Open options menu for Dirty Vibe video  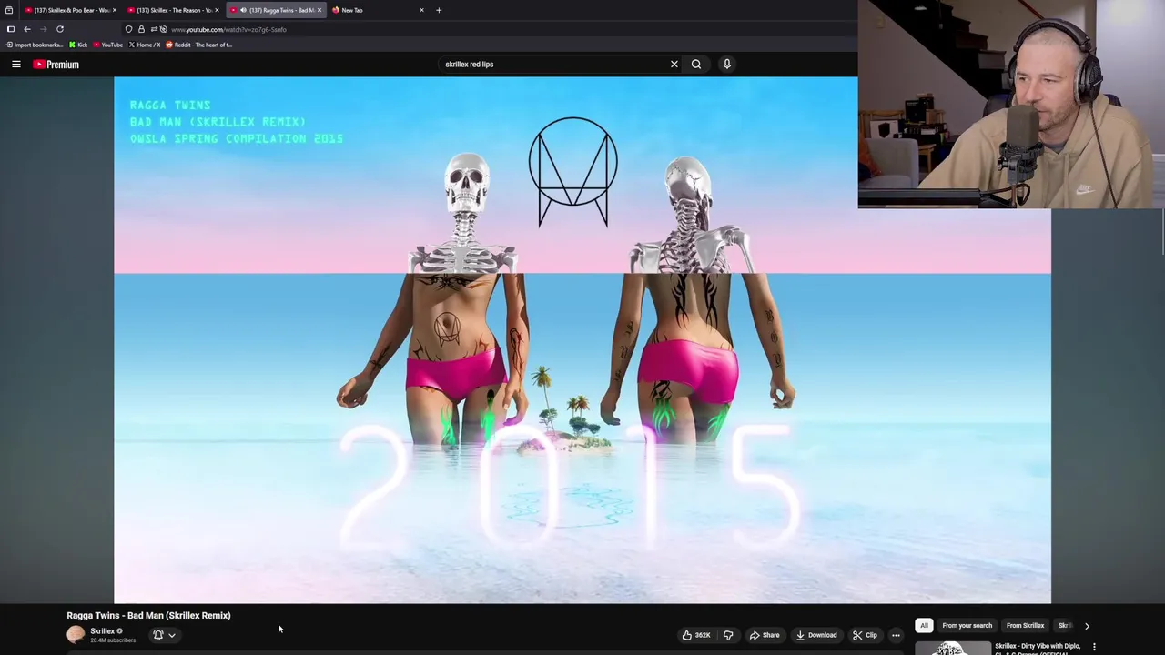[x=1094, y=647]
